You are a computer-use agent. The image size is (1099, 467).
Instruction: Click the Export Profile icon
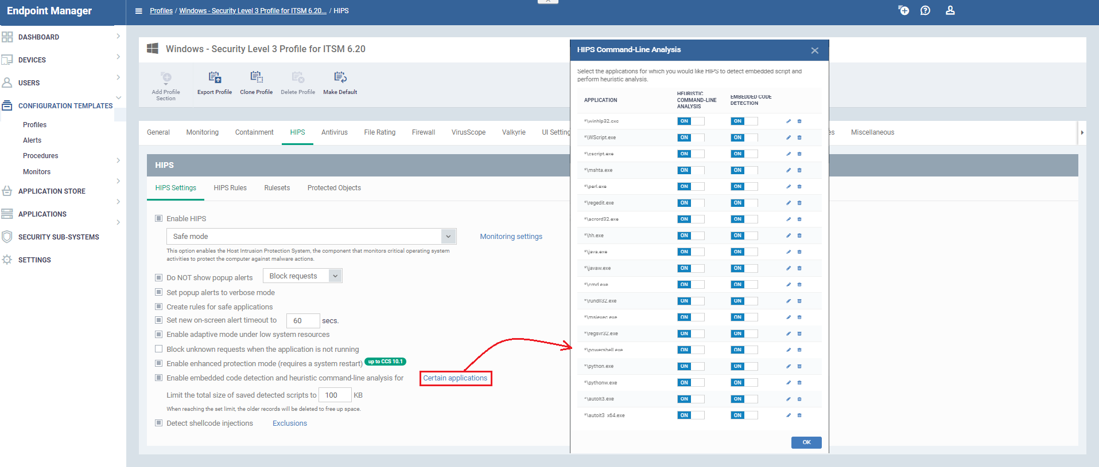point(215,77)
